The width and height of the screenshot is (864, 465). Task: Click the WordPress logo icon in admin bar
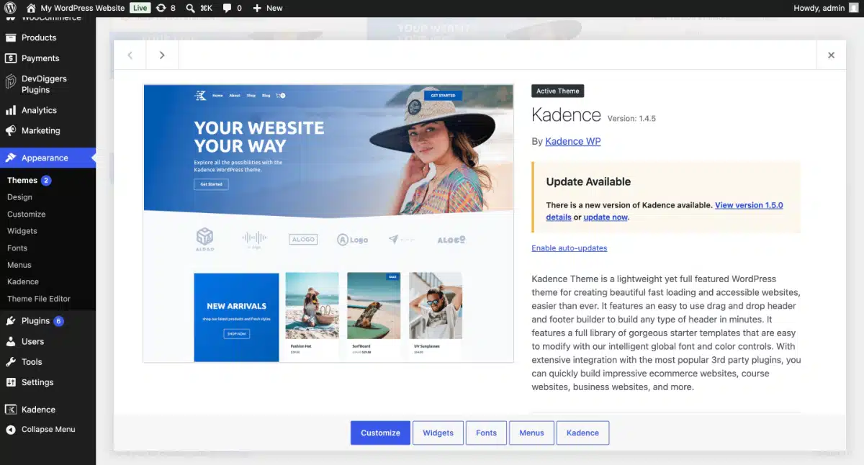point(11,8)
